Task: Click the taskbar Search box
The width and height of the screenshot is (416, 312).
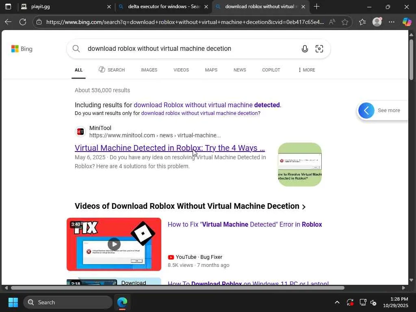Action: tap(68, 302)
